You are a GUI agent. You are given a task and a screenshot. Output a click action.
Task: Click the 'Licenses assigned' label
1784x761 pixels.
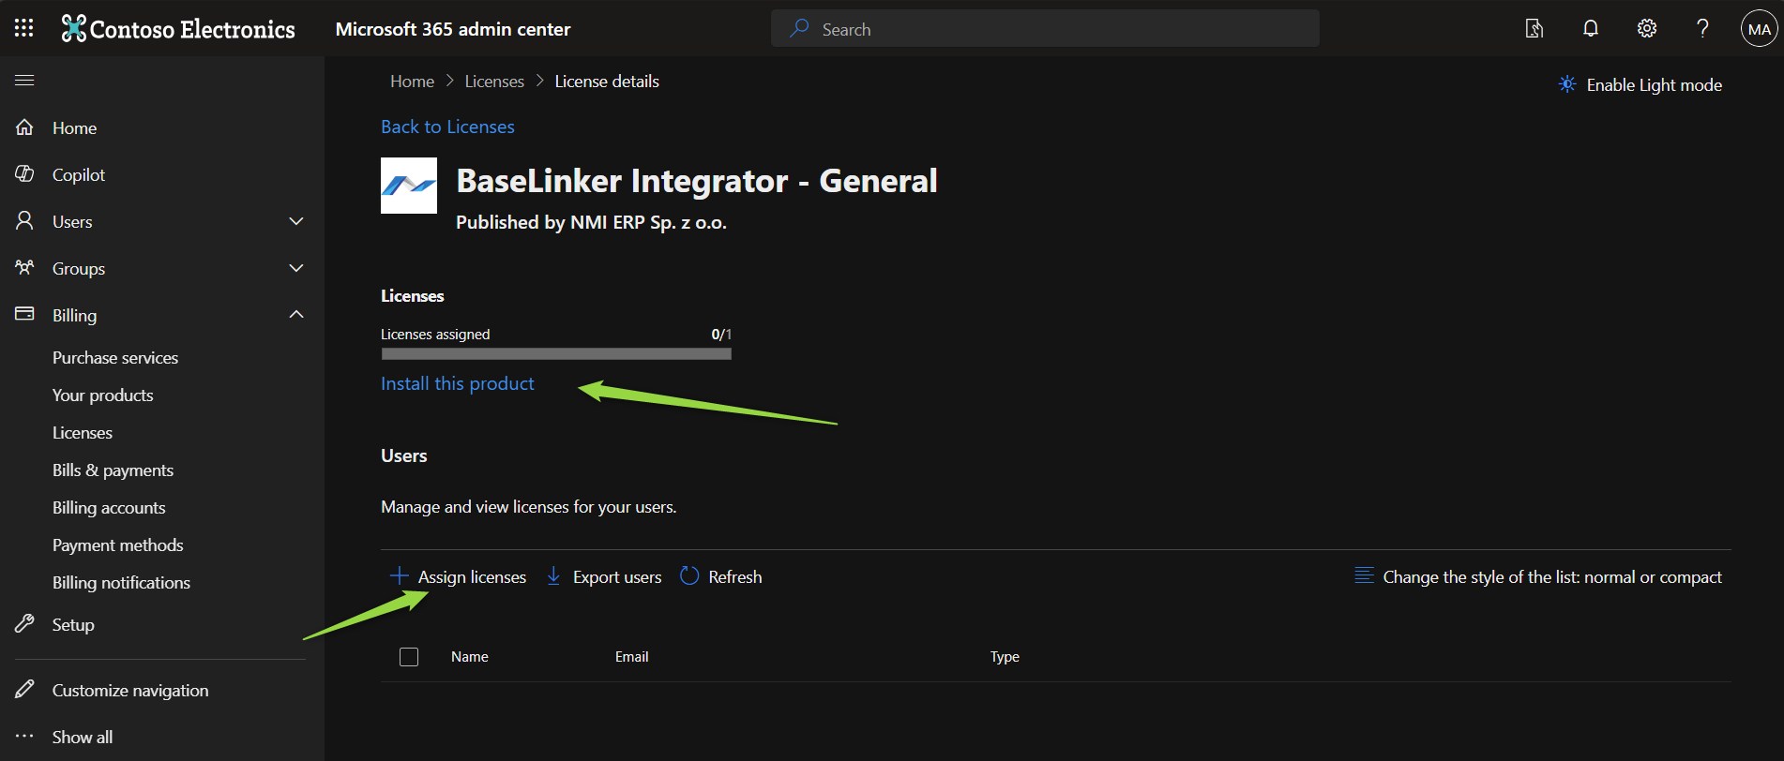pos(435,335)
